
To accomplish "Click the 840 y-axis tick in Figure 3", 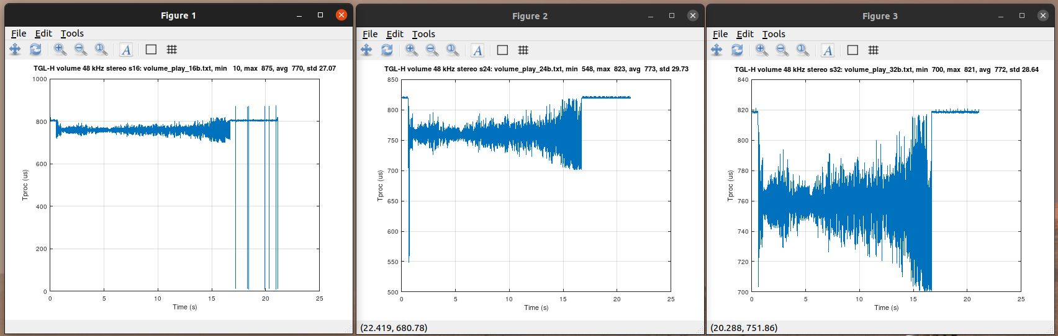I will pyautogui.click(x=743, y=80).
